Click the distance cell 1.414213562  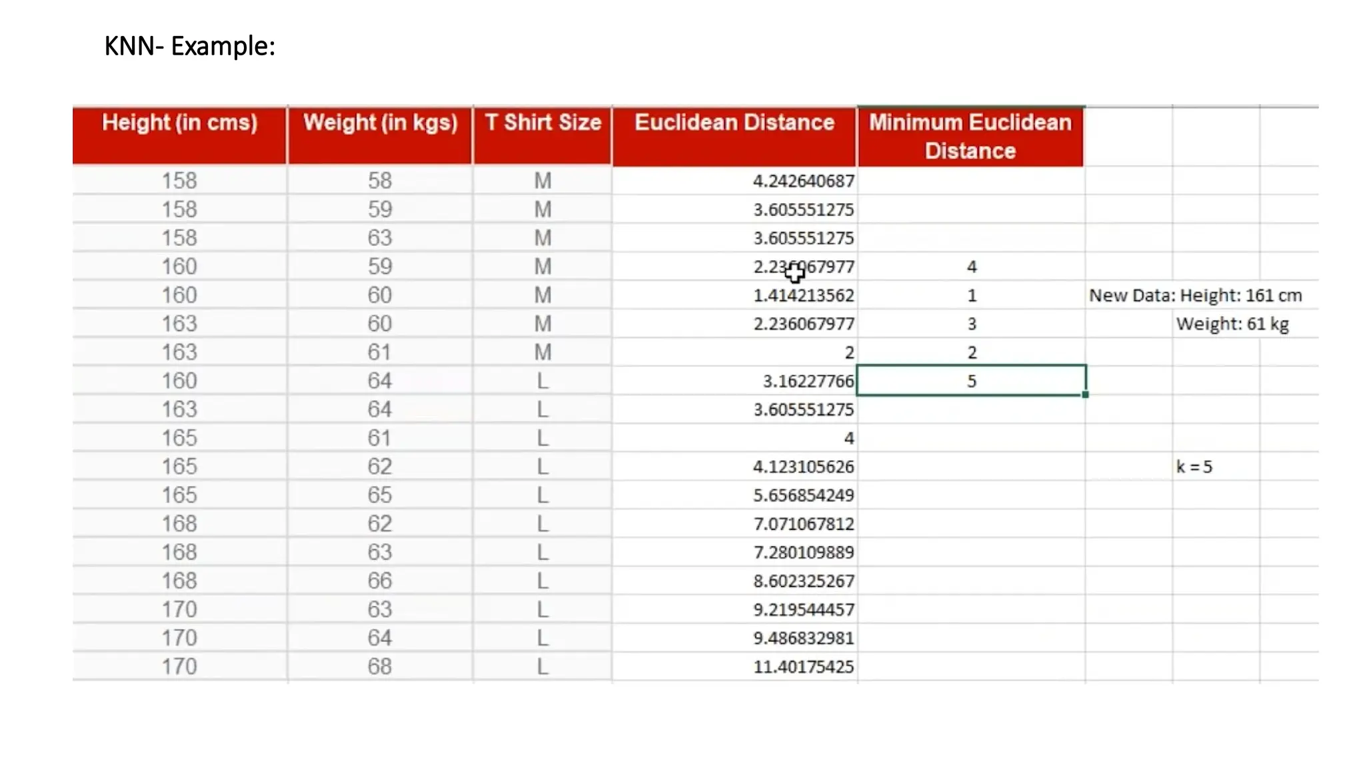point(803,296)
